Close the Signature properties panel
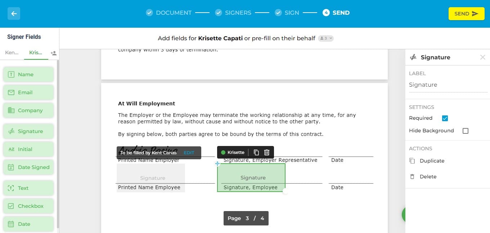The width and height of the screenshot is (490, 233). pyautogui.click(x=483, y=57)
